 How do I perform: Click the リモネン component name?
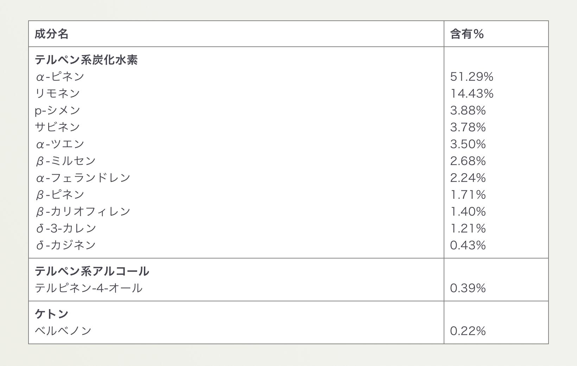57,93
